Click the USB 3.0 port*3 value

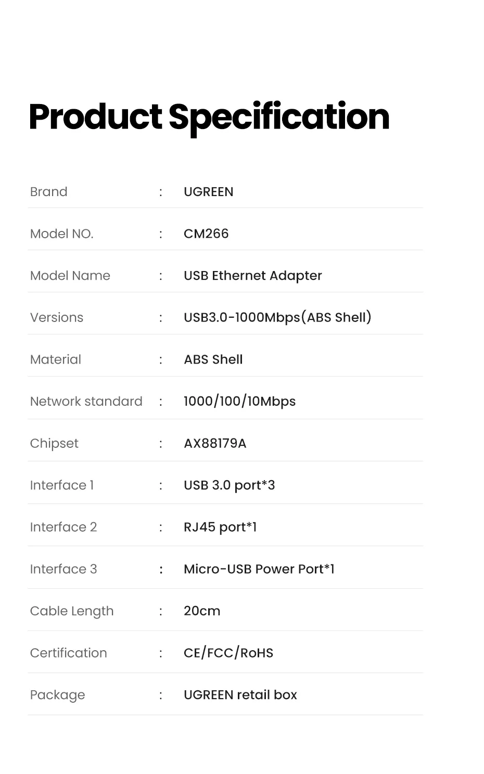[229, 485]
